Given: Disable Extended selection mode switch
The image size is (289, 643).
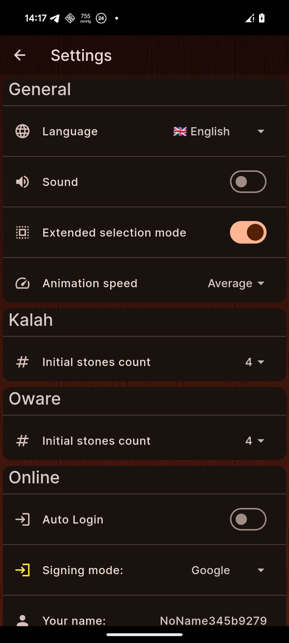Looking at the screenshot, I should tap(248, 232).
